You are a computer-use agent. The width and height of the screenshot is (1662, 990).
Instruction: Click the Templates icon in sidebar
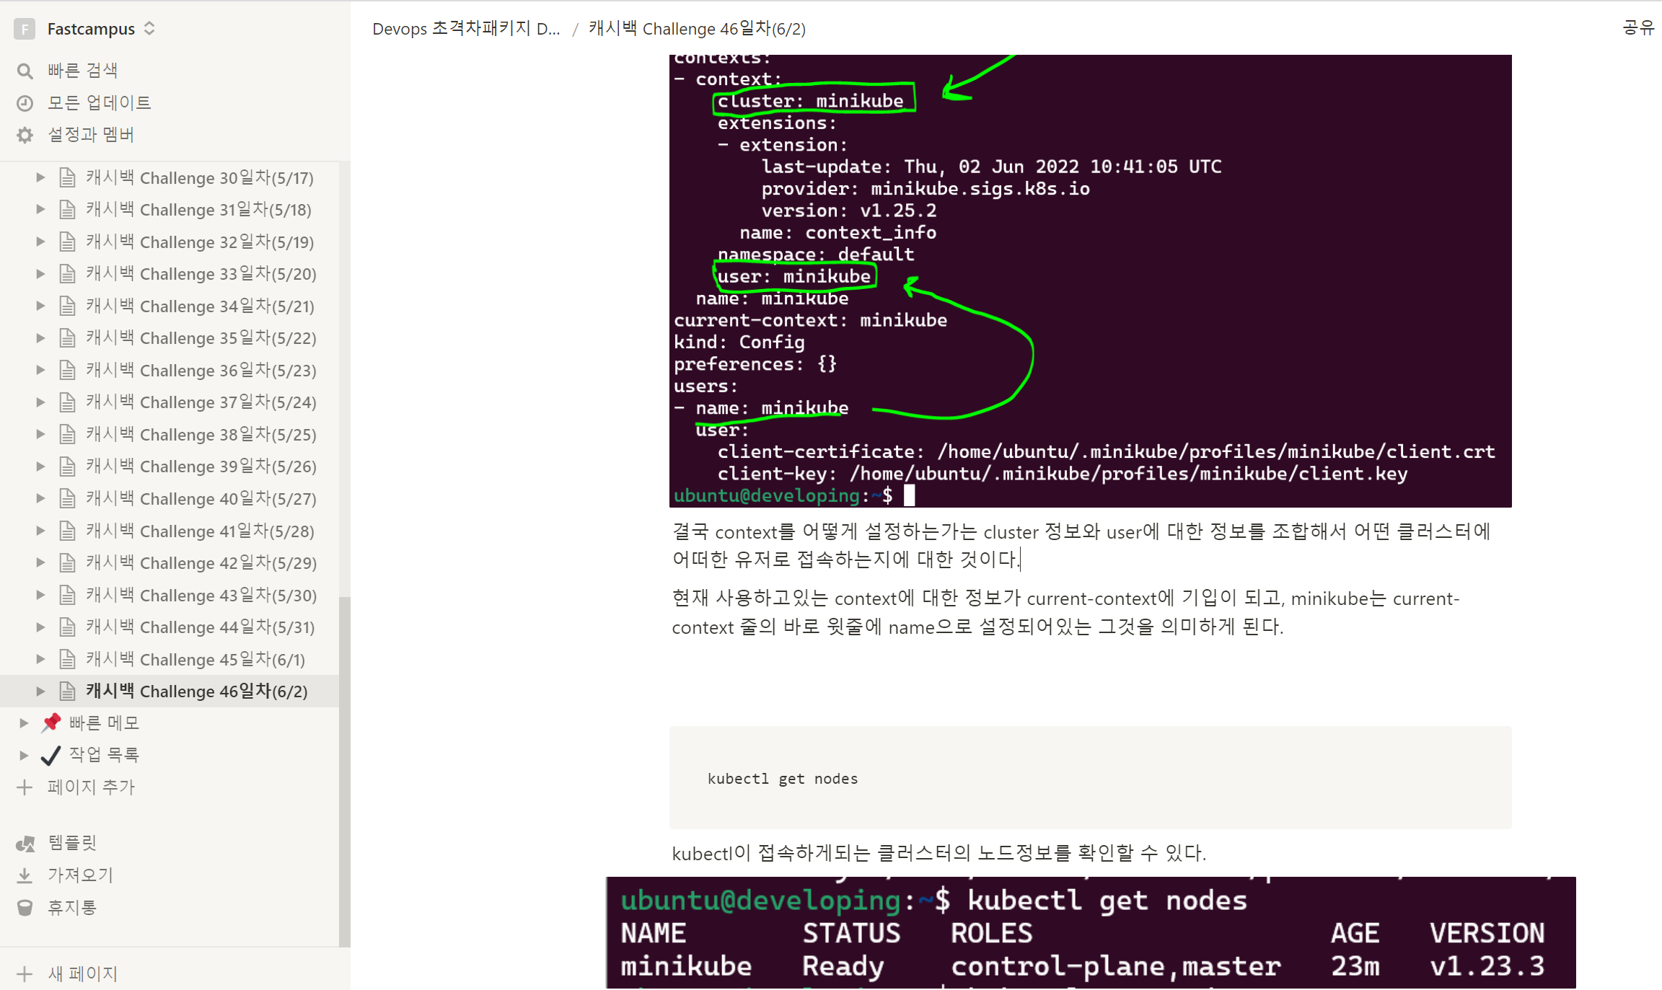click(x=25, y=843)
